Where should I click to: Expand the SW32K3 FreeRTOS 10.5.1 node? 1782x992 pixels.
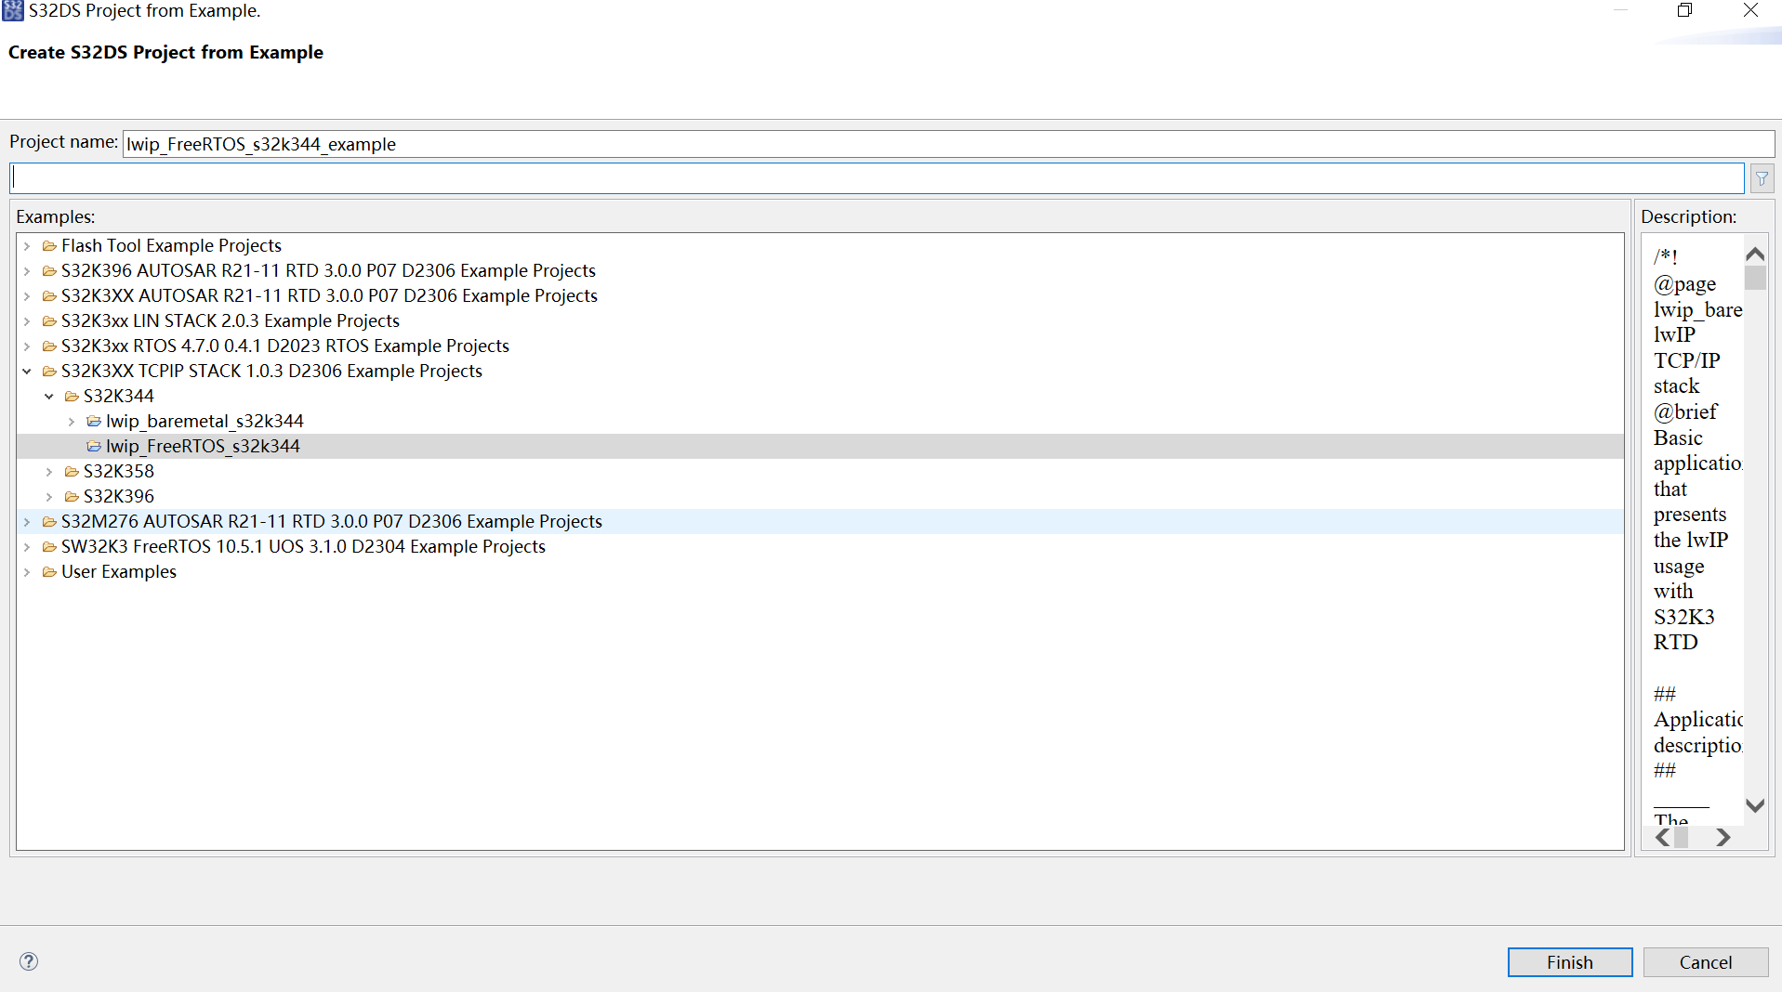27,547
